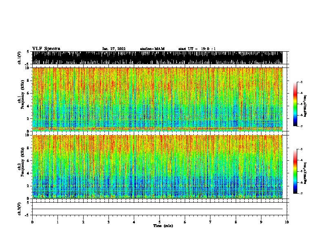This screenshot has height=249, width=323.
Task: Click the ch.2 color bar "log(PSD)" units label
Action: [305, 173]
